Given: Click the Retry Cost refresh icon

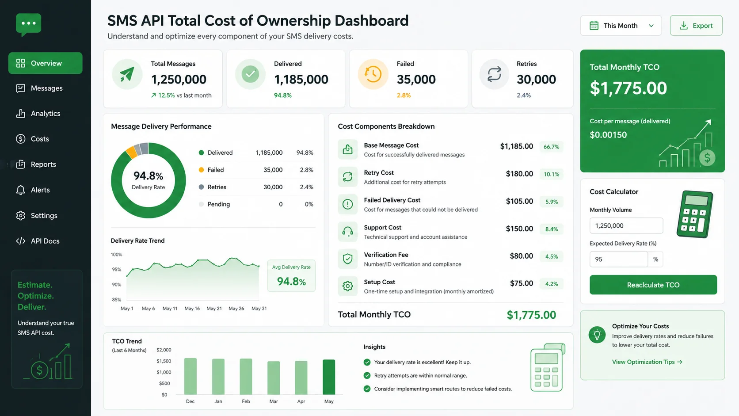Looking at the screenshot, I should 348,177.
